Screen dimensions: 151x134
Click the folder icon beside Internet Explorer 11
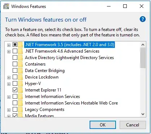tap(20, 90)
